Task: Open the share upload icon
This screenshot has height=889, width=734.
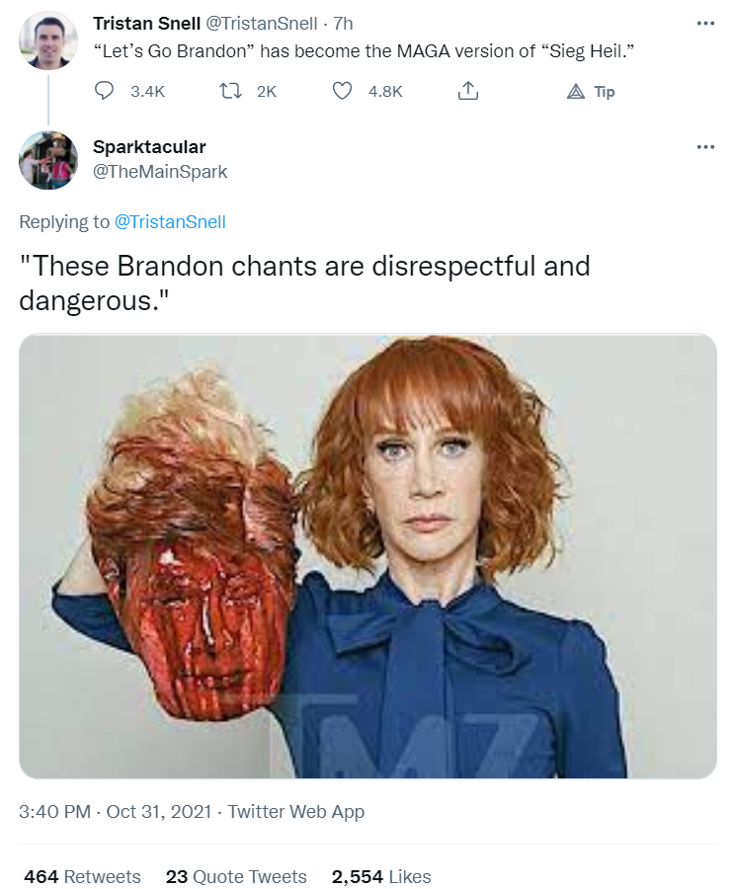Action: click(468, 91)
